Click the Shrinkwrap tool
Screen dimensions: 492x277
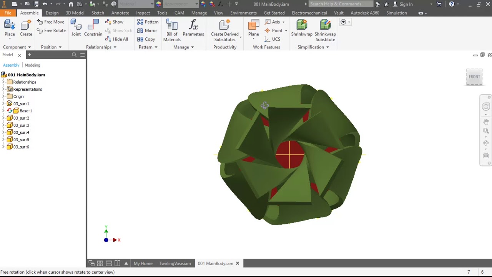pyautogui.click(x=302, y=28)
